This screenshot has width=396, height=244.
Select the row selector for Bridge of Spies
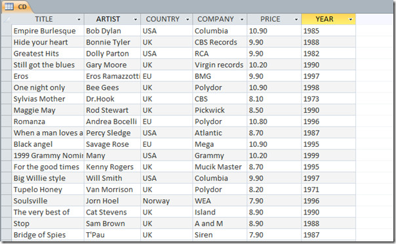click(7, 235)
